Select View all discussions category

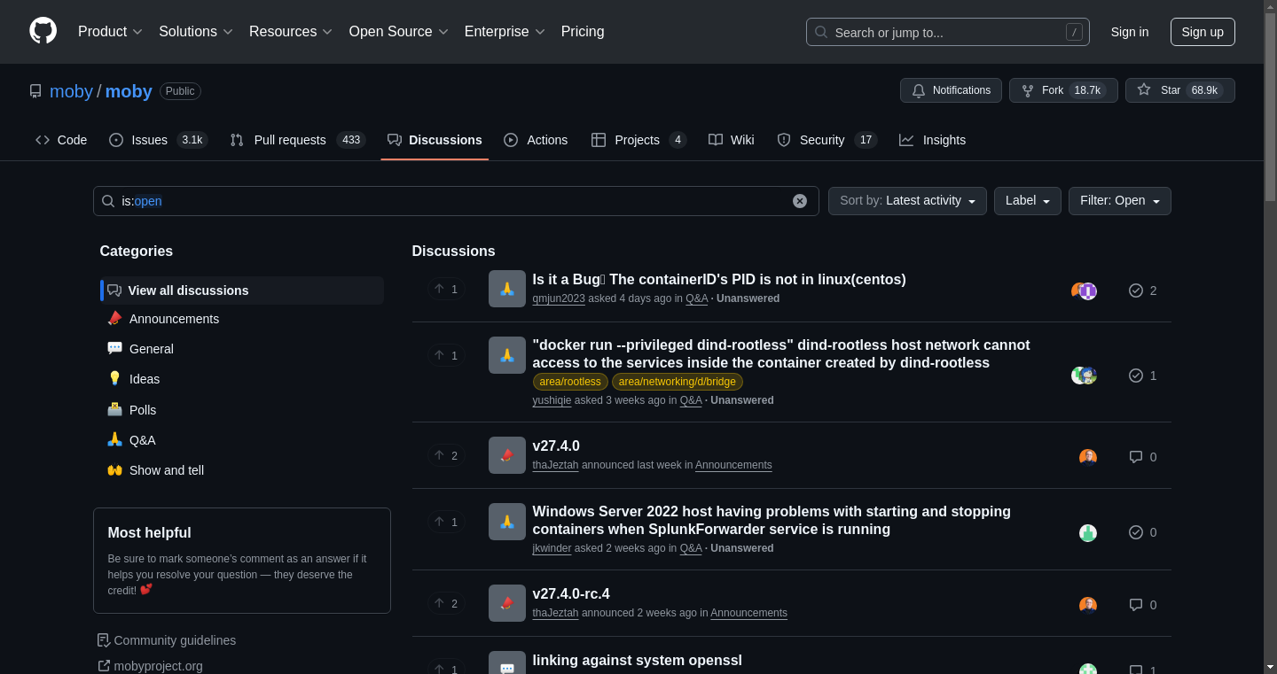(x=242, y=291)
